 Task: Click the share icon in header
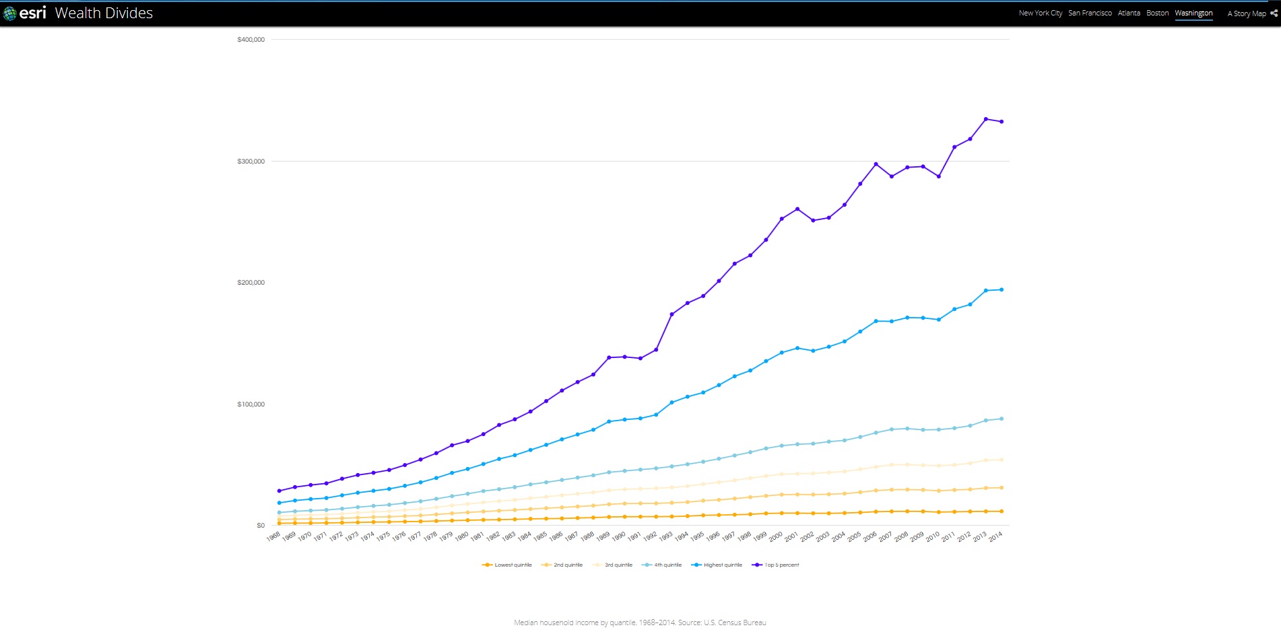[x=1274, y=13]
